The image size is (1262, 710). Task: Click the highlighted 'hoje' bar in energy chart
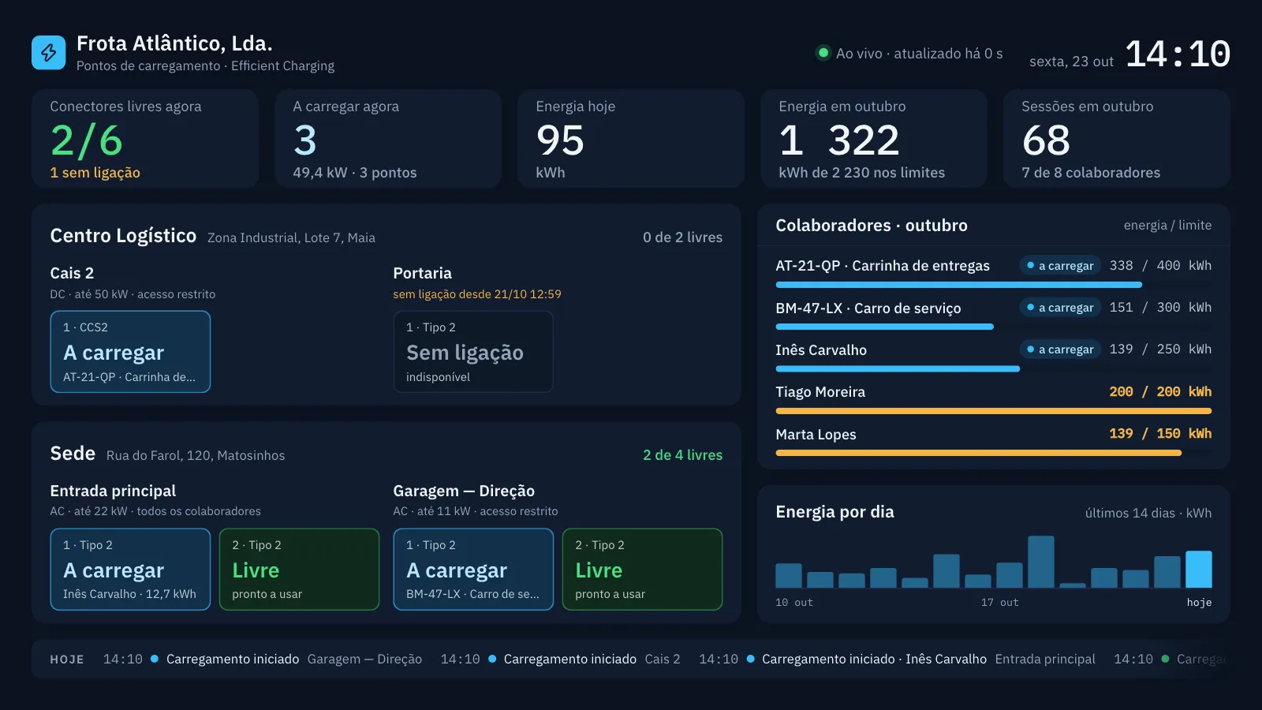tap(1199, 570)
